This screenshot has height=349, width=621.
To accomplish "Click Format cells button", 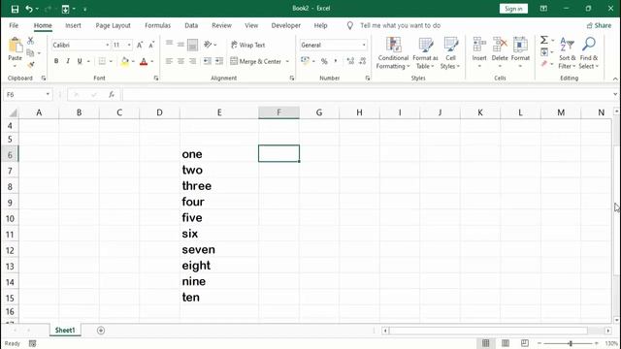I will click(520, 51).
